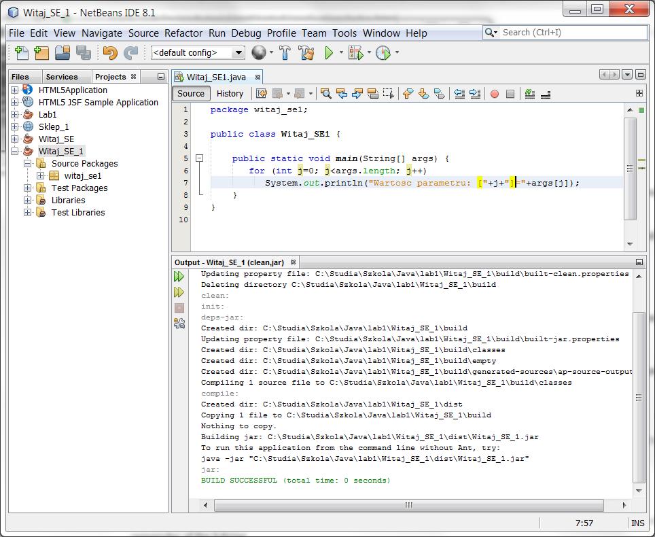Click the New File toolbar icon
The width and height of the screenshot is (655, 537).
coord(21,52)
